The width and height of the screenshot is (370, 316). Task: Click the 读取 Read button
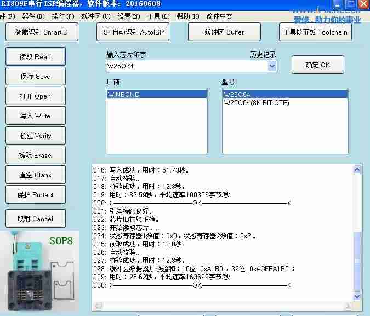(36, 56)
